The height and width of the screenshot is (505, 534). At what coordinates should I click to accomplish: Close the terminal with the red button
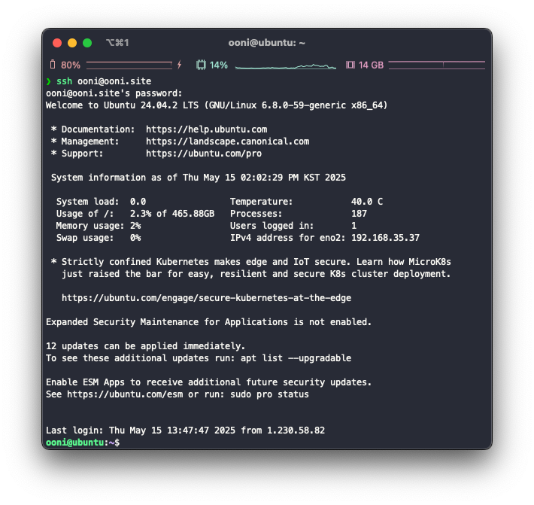(x=57, y=43)
